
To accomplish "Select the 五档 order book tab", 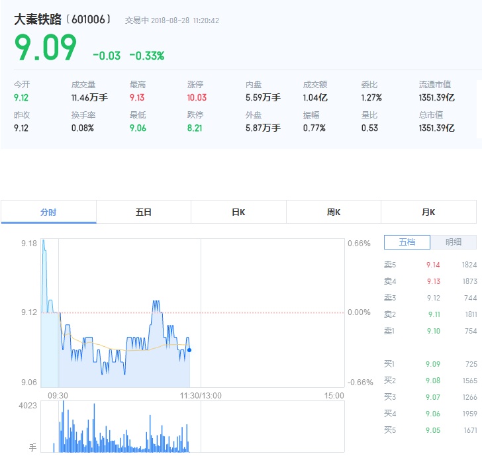I will 407,242.
